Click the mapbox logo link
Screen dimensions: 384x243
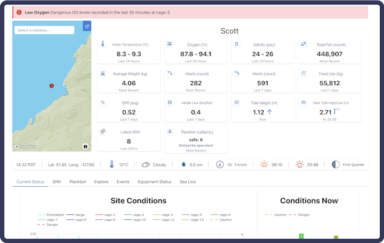26,146
